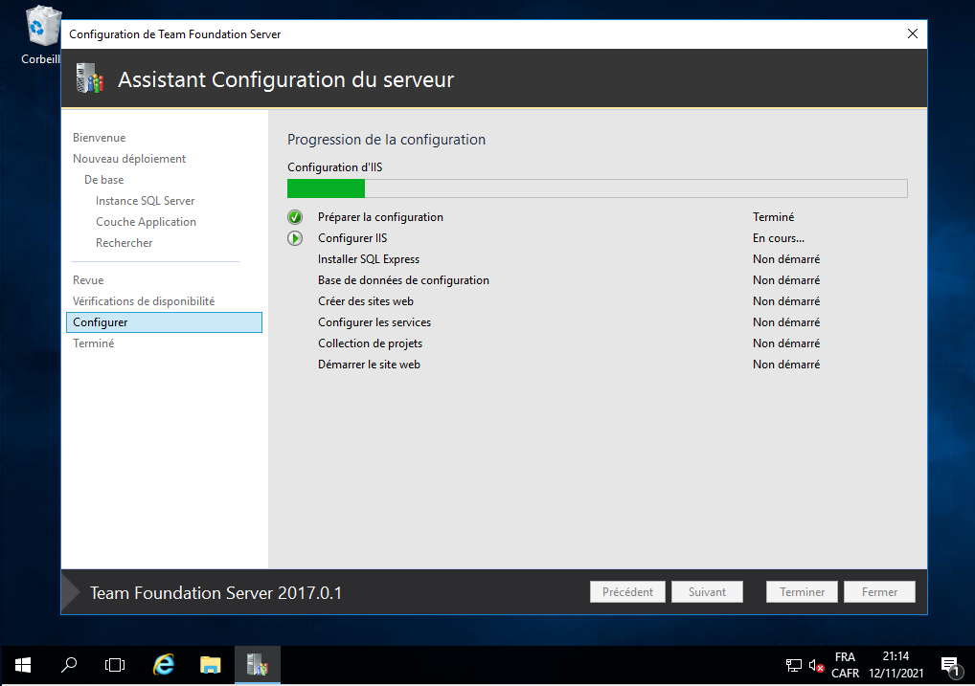Open File Explorer from the taskbar
This screenshot has width=975, height=686.
[x=211, y=665]
